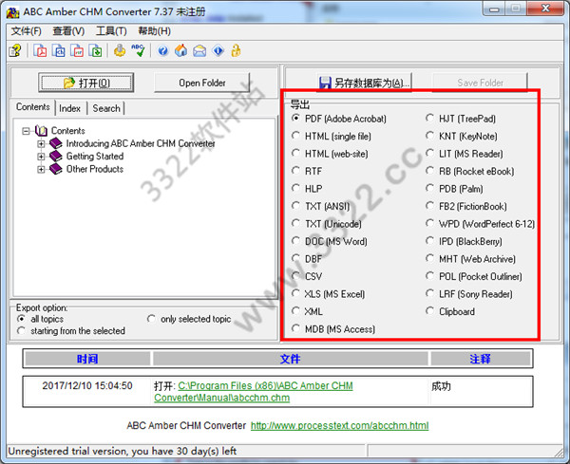Click the blue info diamond icon
Screen dimensions: 570x464
218,50
